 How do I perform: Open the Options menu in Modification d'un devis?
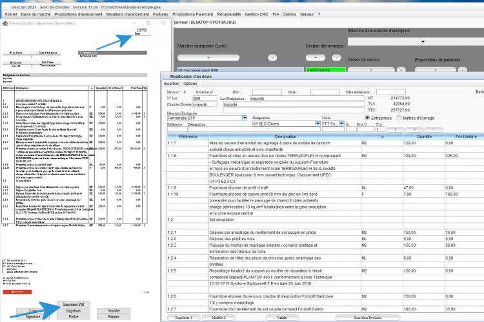coord(190,84)
